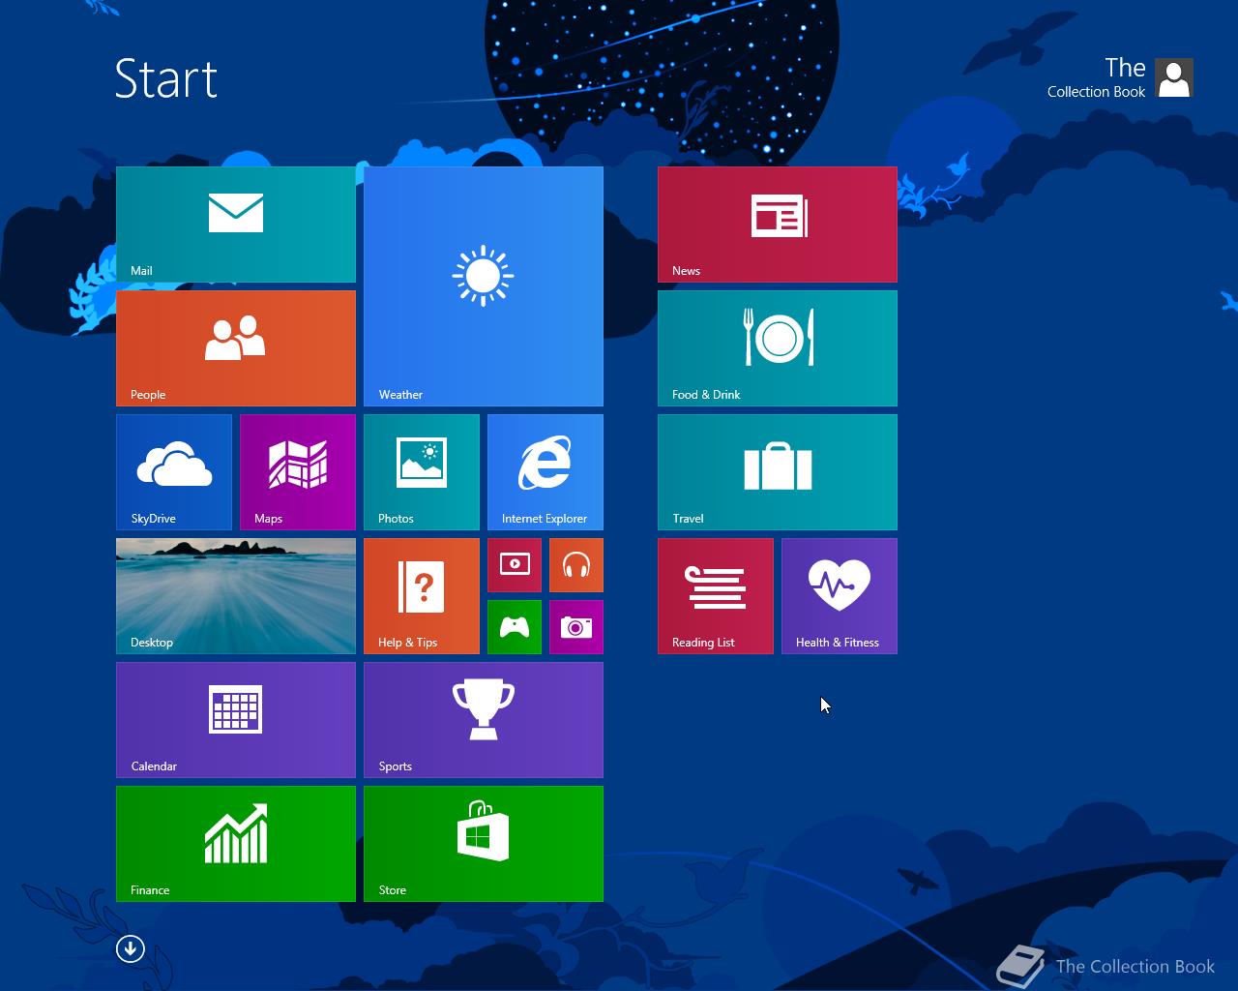Open the small Camera tile

point(576,627)
